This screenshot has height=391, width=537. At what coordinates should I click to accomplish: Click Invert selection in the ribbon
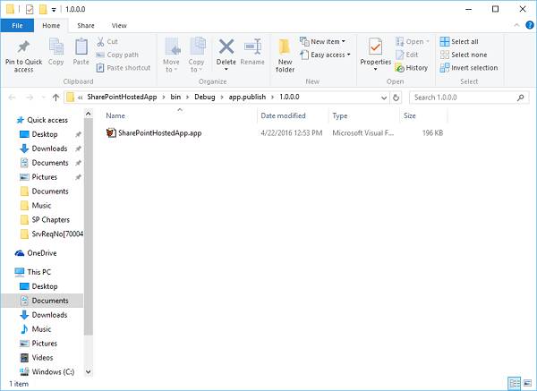click(469, 68)
